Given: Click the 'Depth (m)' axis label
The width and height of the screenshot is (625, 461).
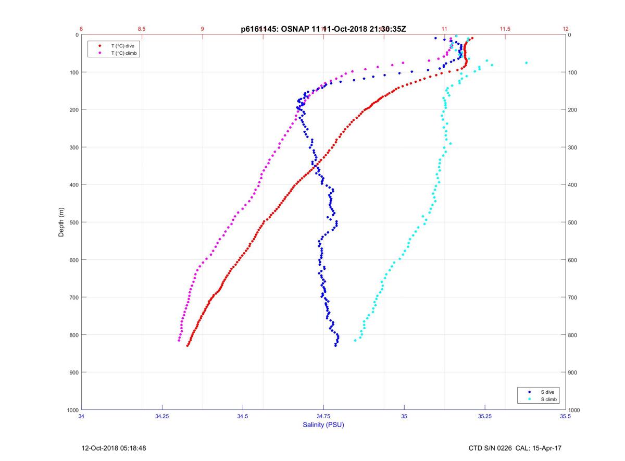Looking at the screenshot, I should click(61, 222).
